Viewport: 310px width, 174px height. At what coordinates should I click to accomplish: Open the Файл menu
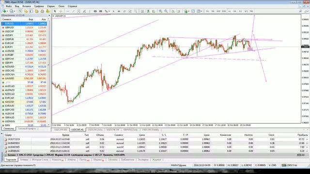(9, 6)
